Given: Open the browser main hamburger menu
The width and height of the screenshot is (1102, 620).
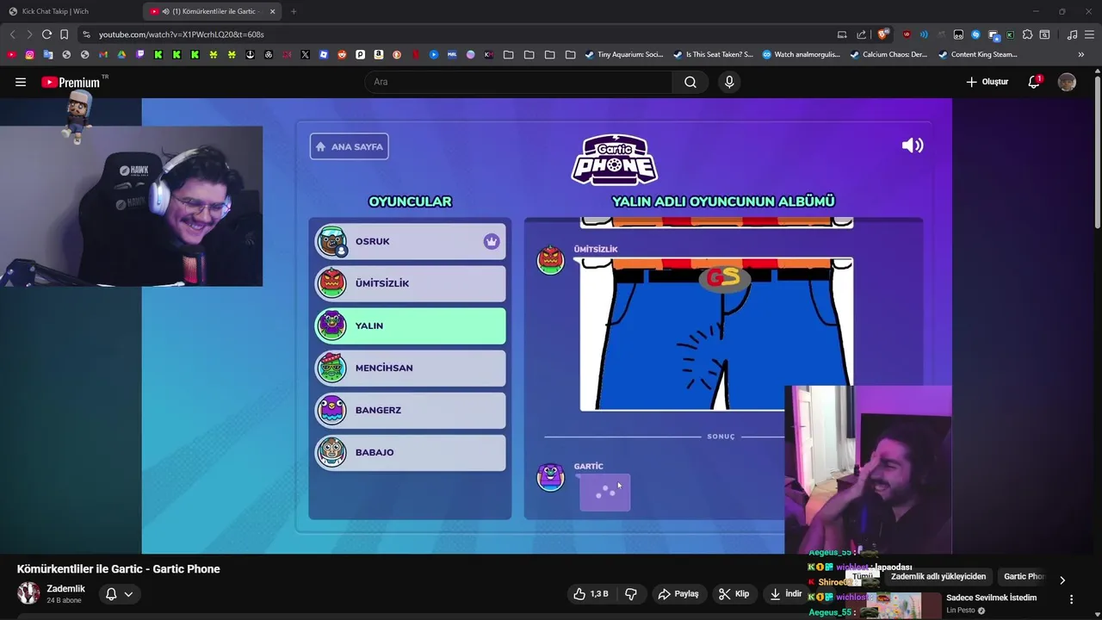Looking at the screenshot, I should [x=1089, y=34].
